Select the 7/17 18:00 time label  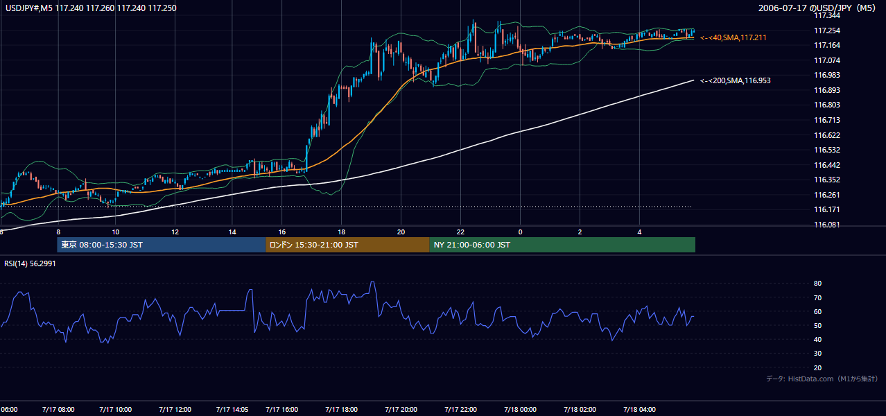(342, 409)
